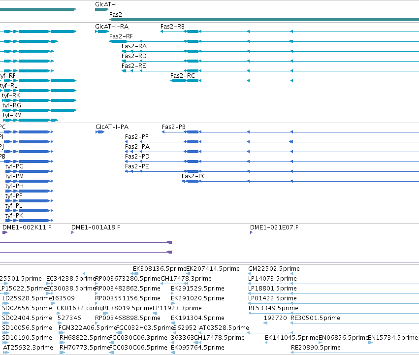Select transcript Fas2-RB label

pos(172,27)
